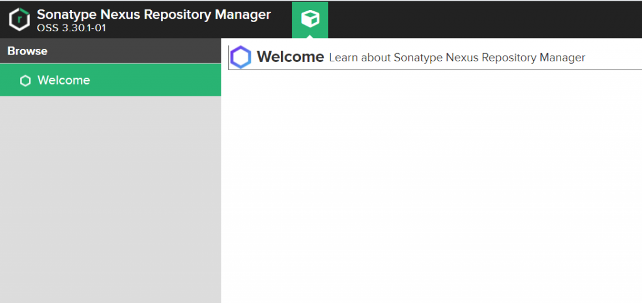
Task: Click the letter r inside the Nexus logo
Action: 19,18
